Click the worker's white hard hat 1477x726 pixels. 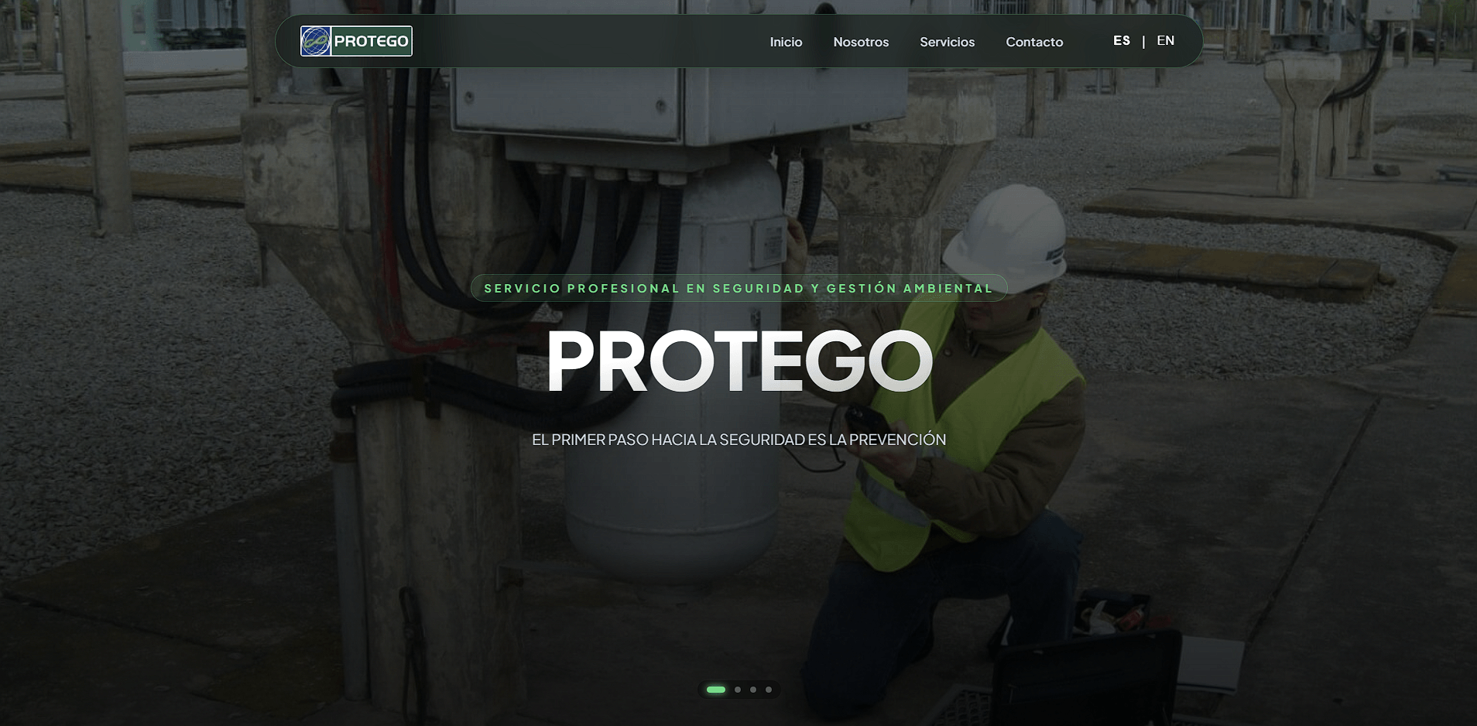(x=1008, y=232)
